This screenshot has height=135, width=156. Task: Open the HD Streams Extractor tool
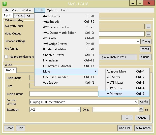click(57, 66)
